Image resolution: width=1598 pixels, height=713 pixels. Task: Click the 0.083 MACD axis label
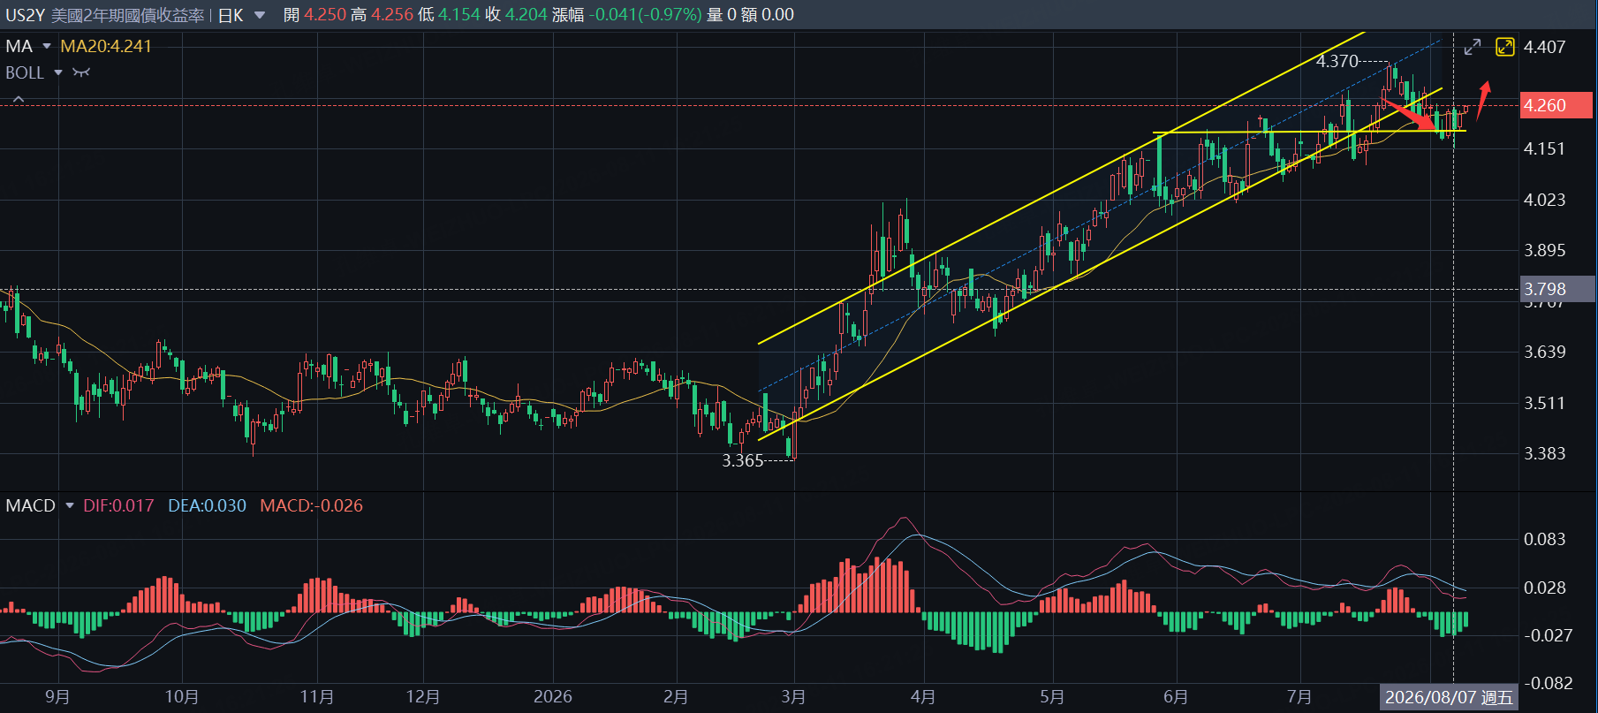(x=1544, y=539)
